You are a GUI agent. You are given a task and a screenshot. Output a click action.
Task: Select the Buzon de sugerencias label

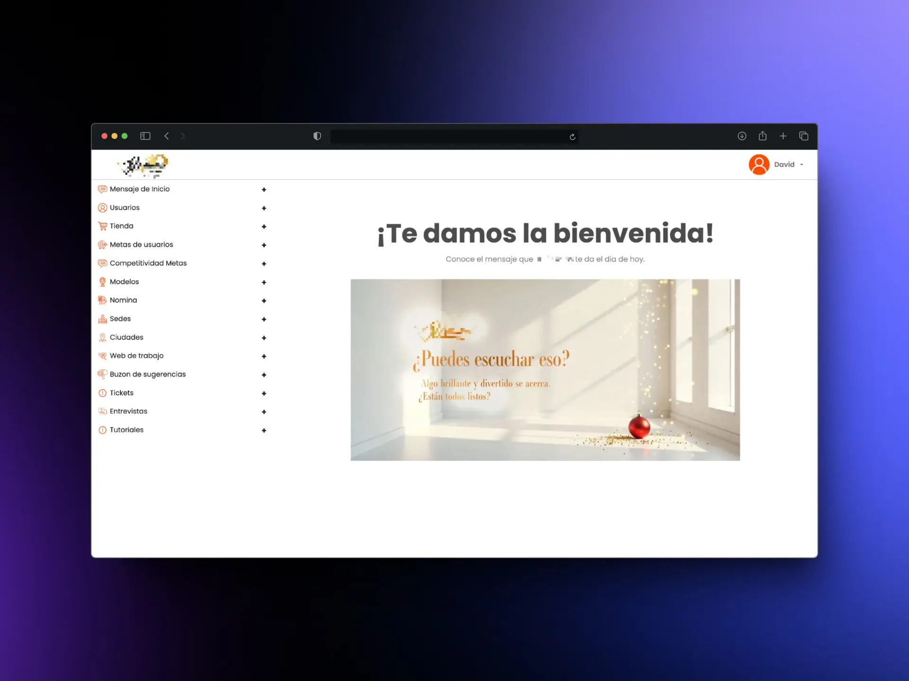pyautogui.click(x=148, y=374)
